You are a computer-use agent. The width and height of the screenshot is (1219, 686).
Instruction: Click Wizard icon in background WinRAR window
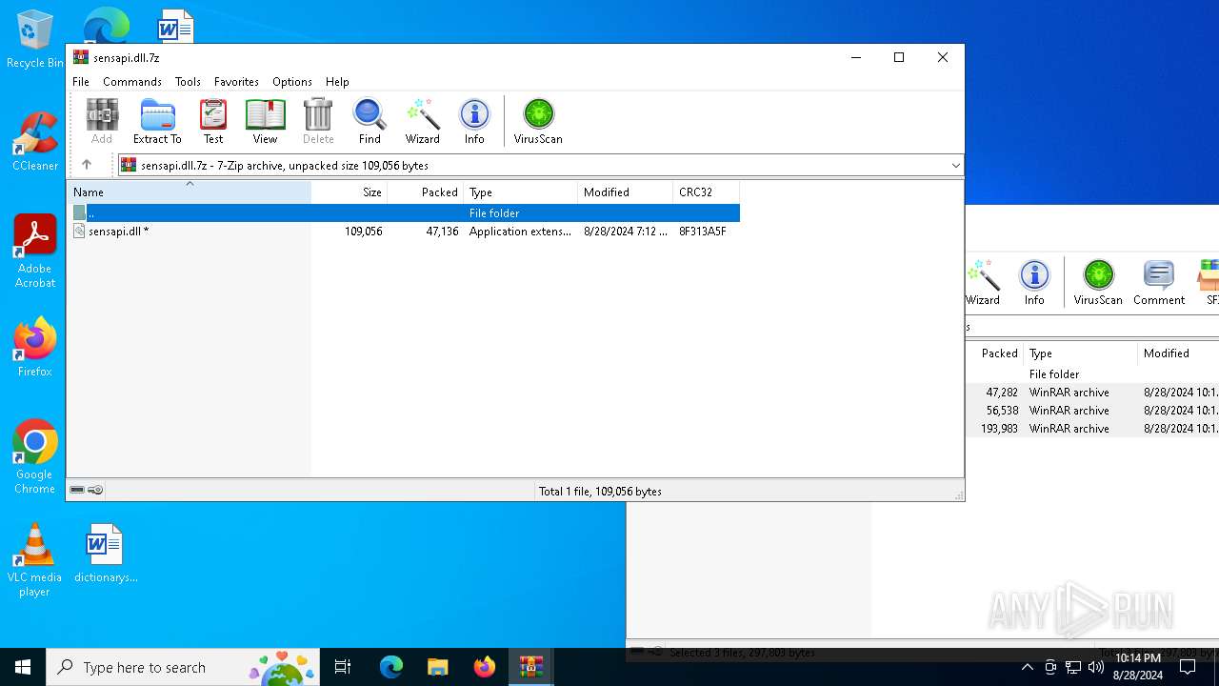(x=983, y=282)
